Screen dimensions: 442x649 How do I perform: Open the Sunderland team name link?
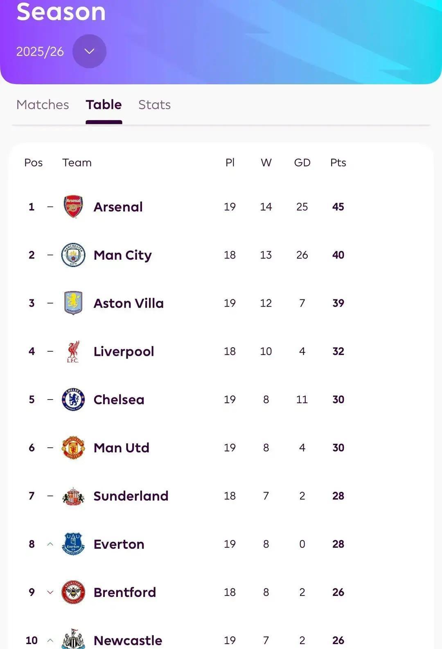(131, 496)
